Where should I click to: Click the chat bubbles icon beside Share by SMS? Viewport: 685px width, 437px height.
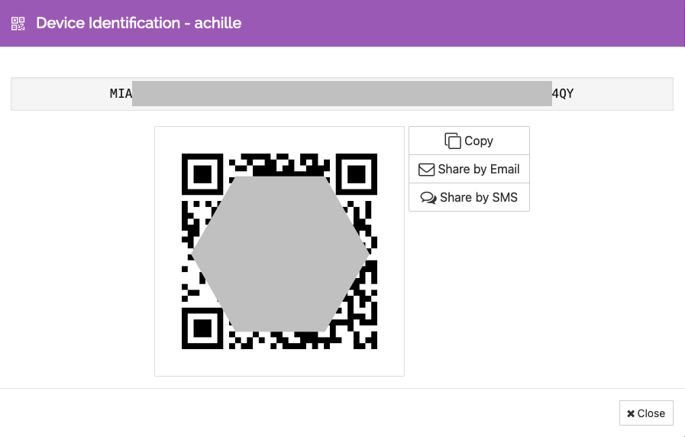point(428,197)
